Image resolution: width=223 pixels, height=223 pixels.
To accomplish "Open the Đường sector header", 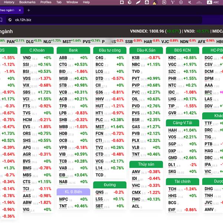I will (x=110, y=185).
